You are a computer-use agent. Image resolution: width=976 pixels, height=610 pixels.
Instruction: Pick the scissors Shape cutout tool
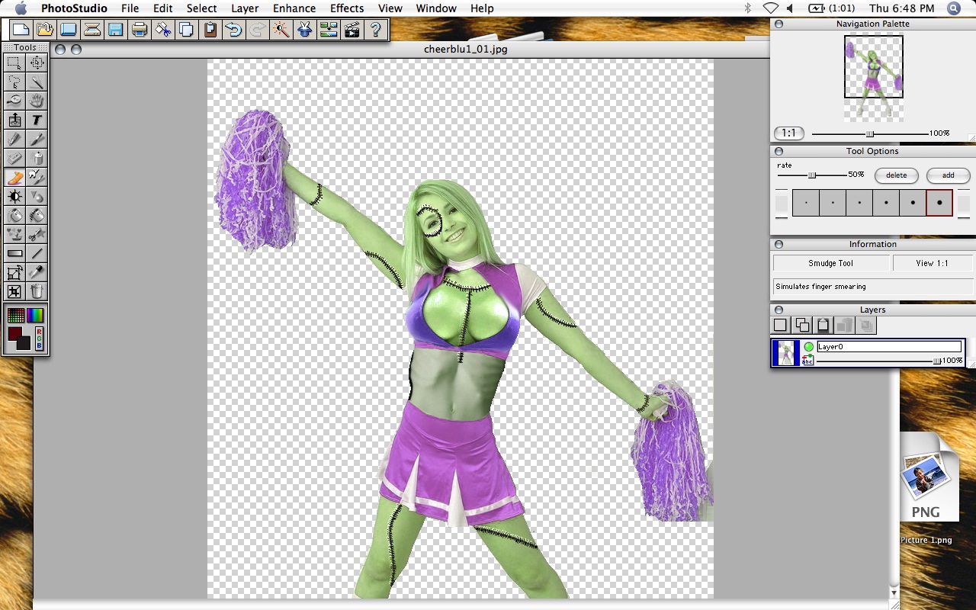(x=37, y=234)
